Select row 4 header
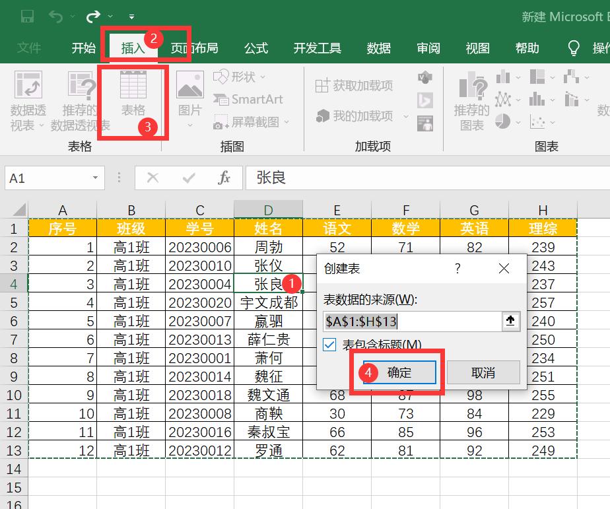 click(x=14, y=284)
